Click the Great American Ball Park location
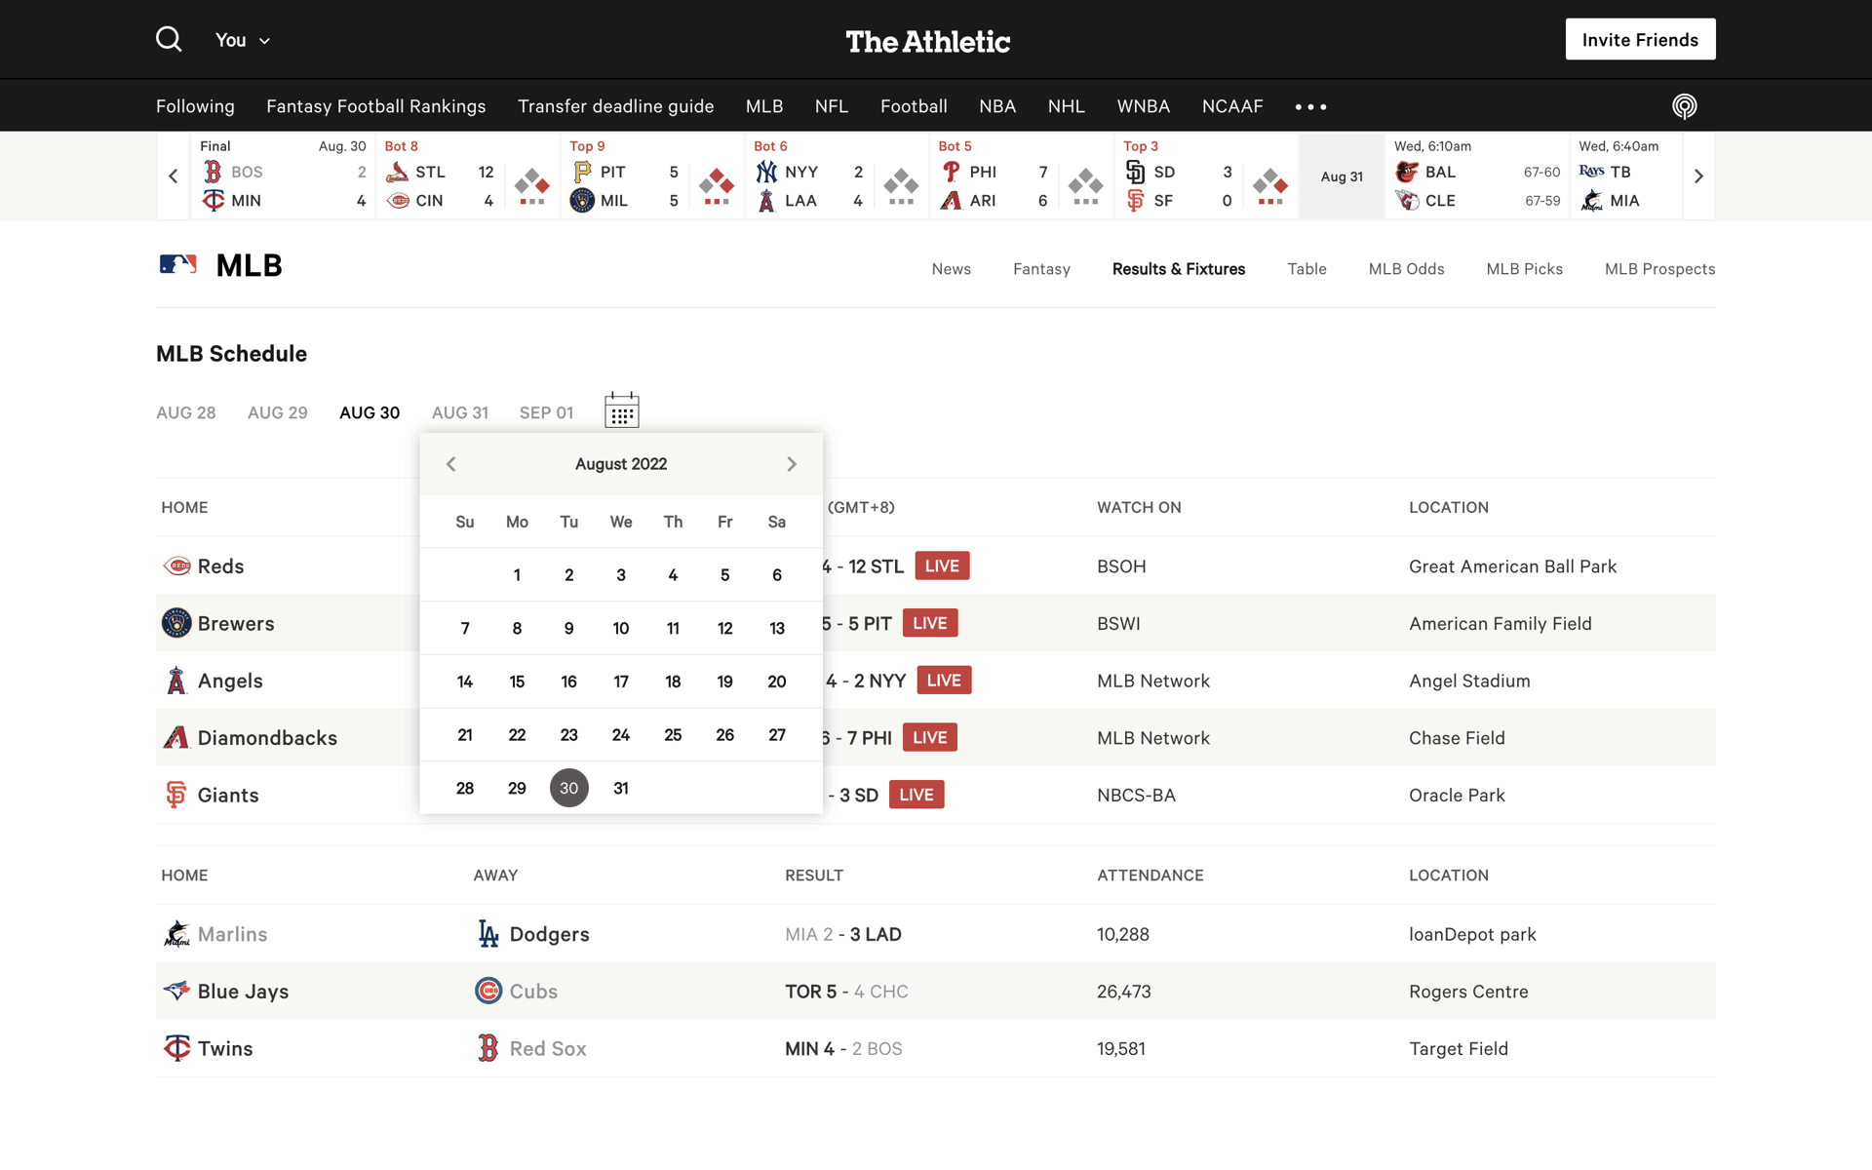This screenshot has width=1872, height=1170. pyautogui.click(x=1512, y=566)
